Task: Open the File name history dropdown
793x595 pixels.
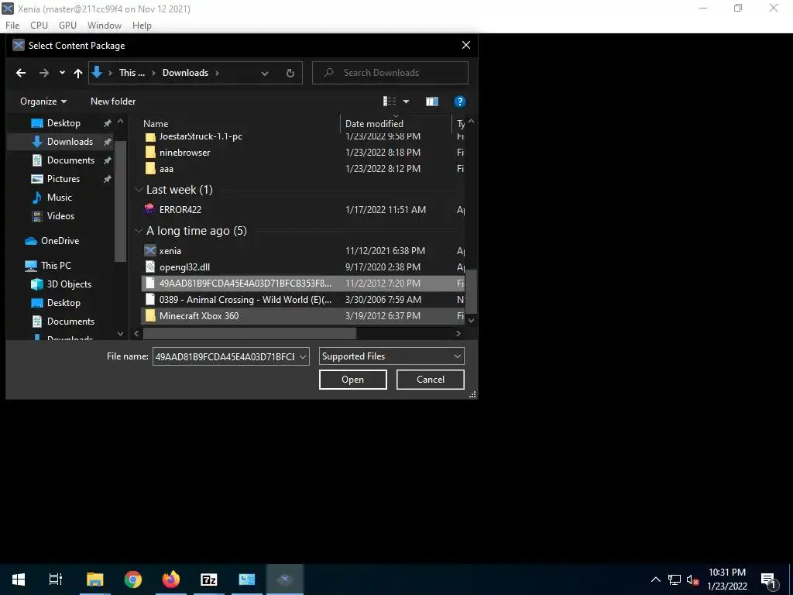Action: (x=303, y=356)
